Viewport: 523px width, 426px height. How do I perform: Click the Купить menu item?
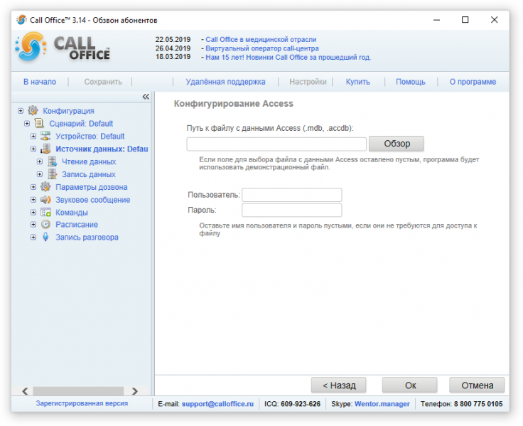coord(358,82)
